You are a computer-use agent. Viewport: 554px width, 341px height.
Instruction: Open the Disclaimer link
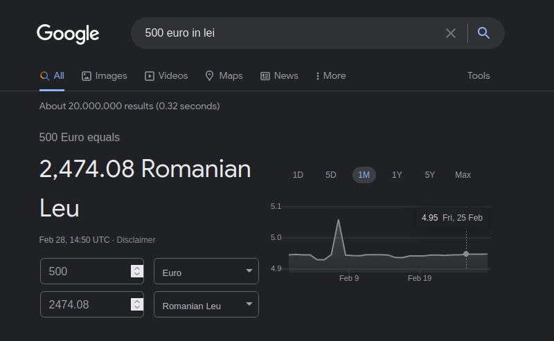136,240
